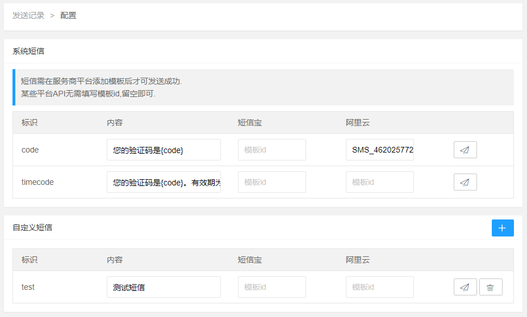Click the send icon in the test row
Image resolution: width=527 pixels, height=317 pixels.
(465, 287)
